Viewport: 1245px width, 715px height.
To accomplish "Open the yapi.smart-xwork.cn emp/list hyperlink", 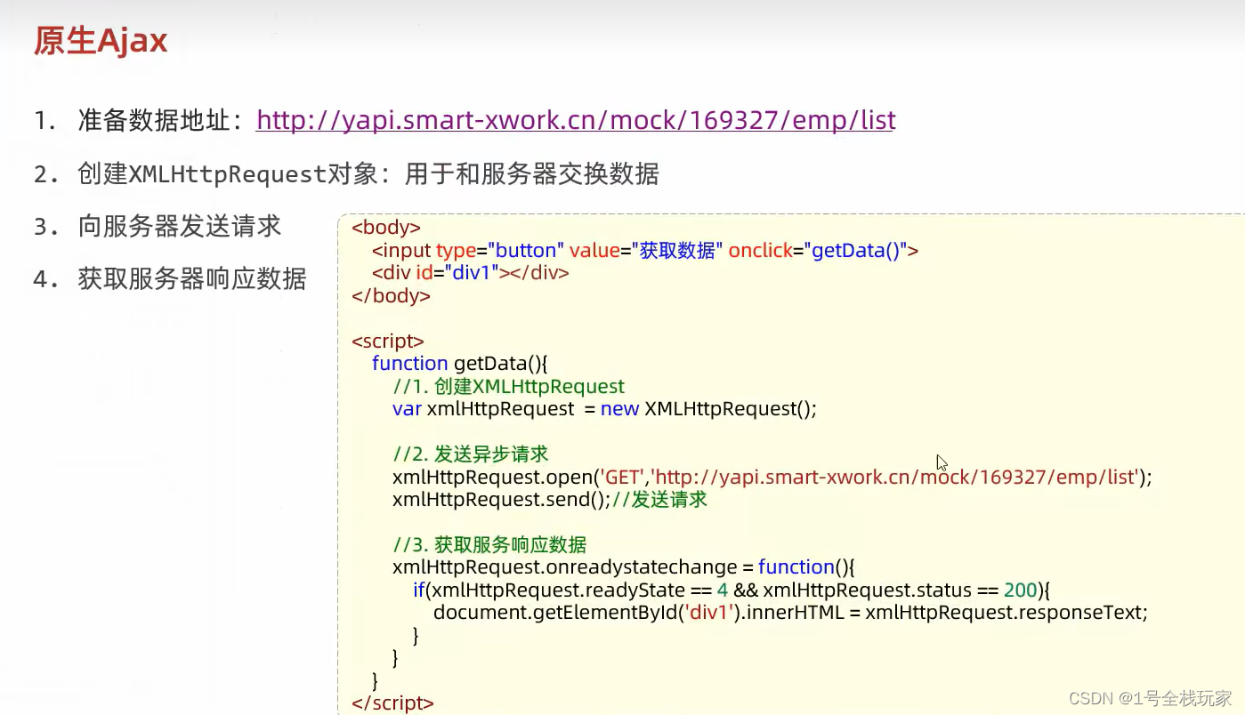I will [576, 120].
